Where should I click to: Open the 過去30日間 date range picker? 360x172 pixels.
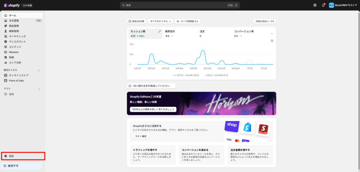coord(137,21)
